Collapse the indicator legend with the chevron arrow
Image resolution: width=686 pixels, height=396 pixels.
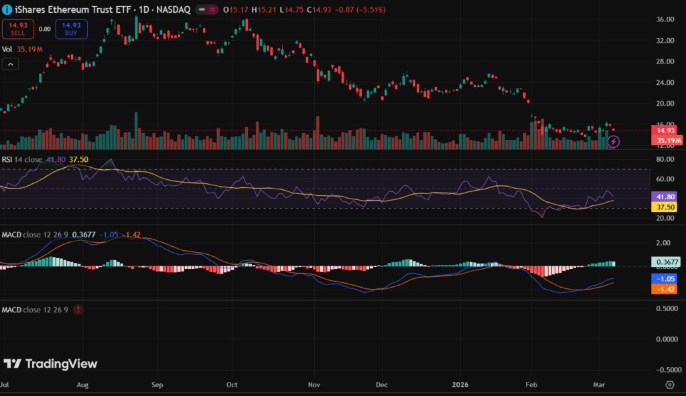[10, 64]
